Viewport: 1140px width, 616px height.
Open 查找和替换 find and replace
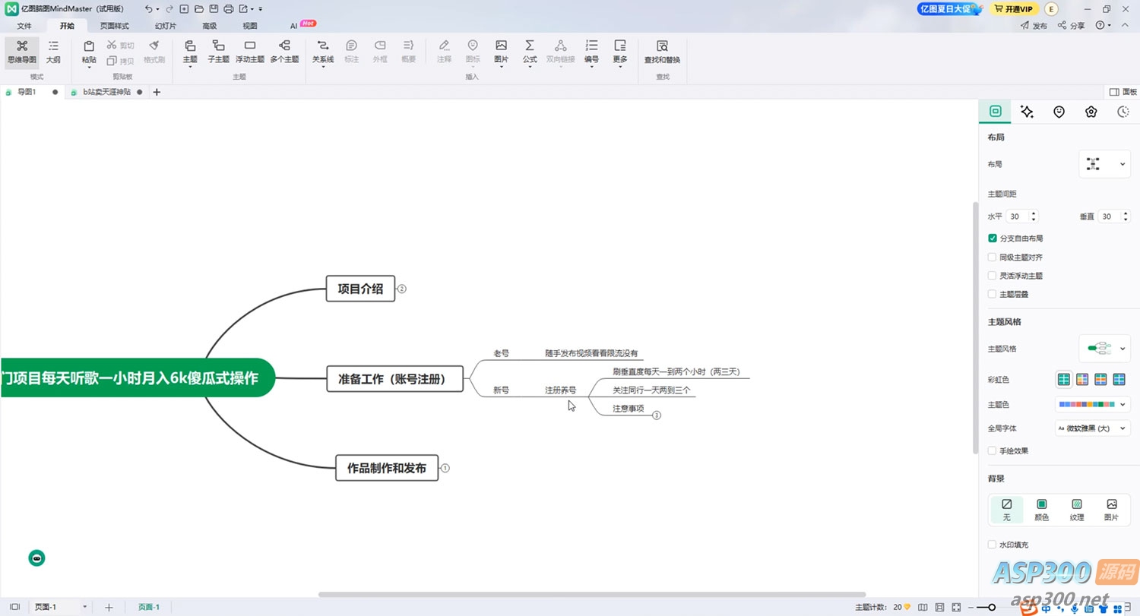(662, 52)
